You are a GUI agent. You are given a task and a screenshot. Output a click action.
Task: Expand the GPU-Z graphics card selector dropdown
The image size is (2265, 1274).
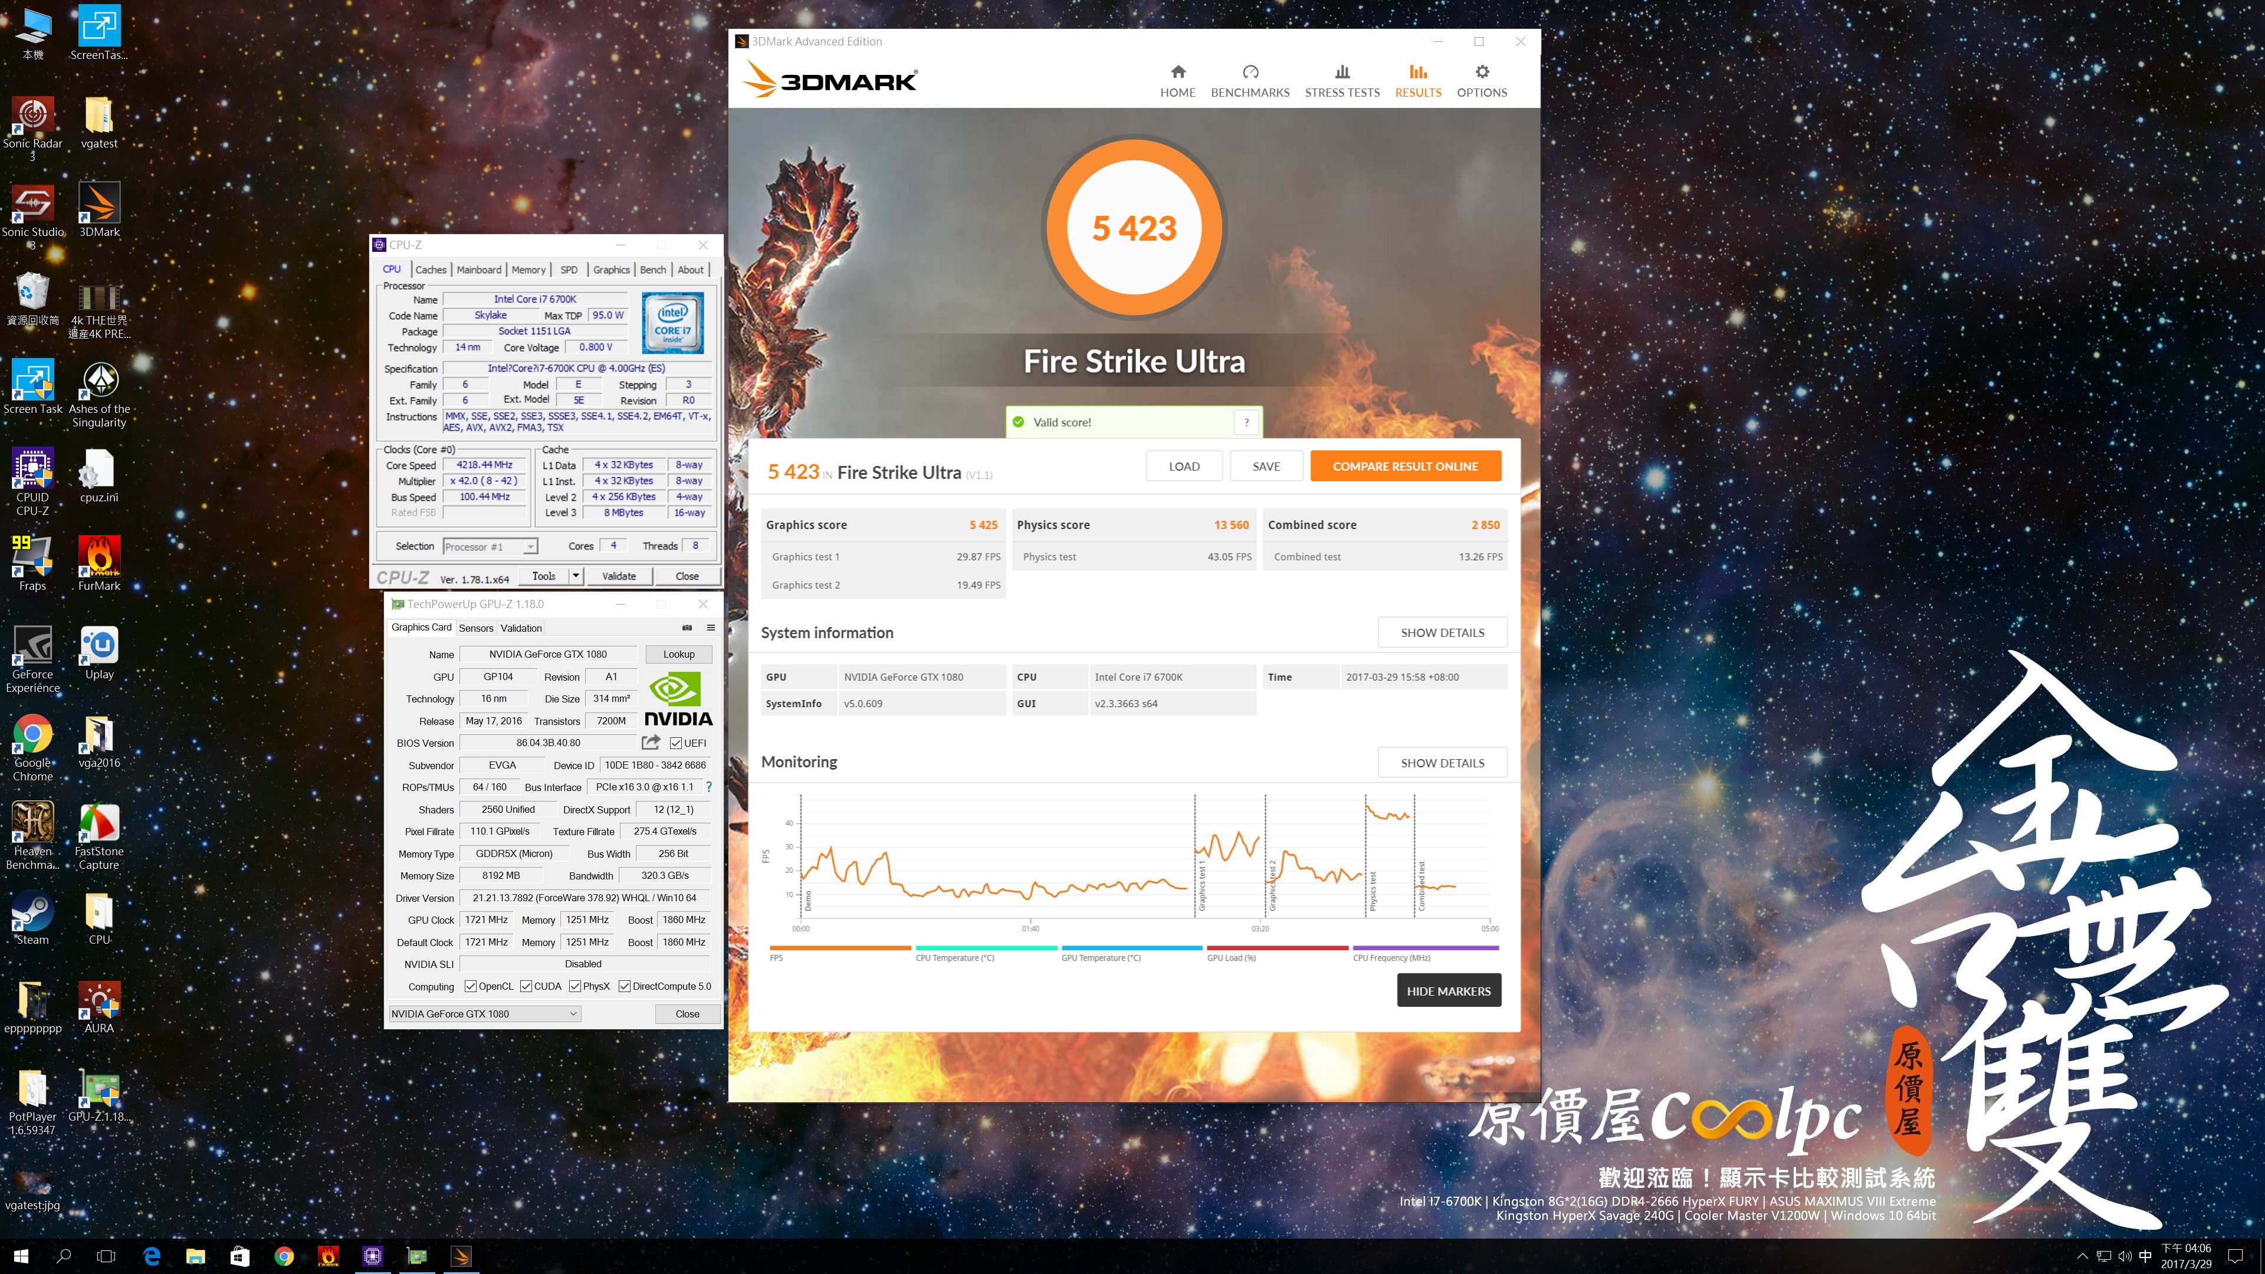(573, 1014)
